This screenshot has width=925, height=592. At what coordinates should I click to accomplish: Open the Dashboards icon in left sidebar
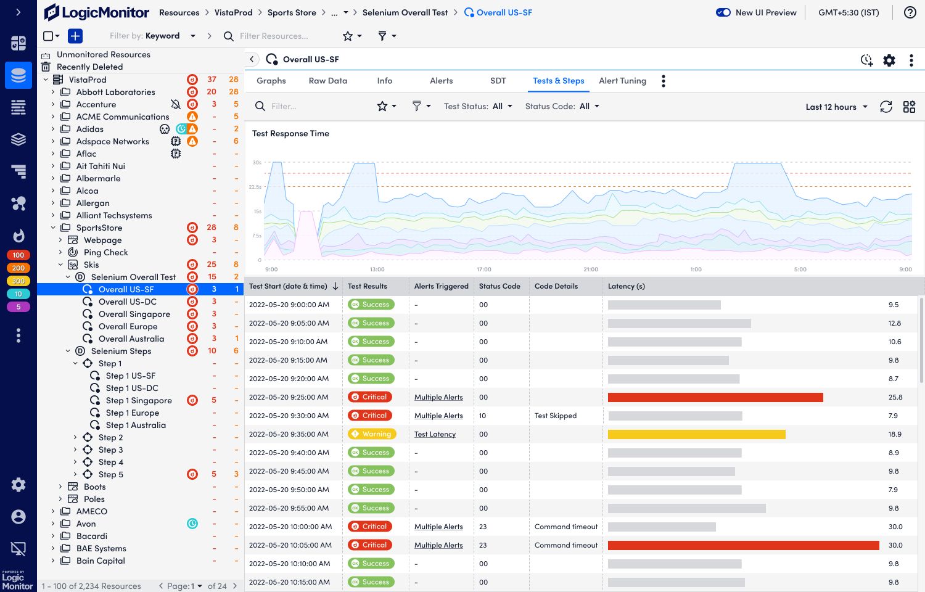18,43
